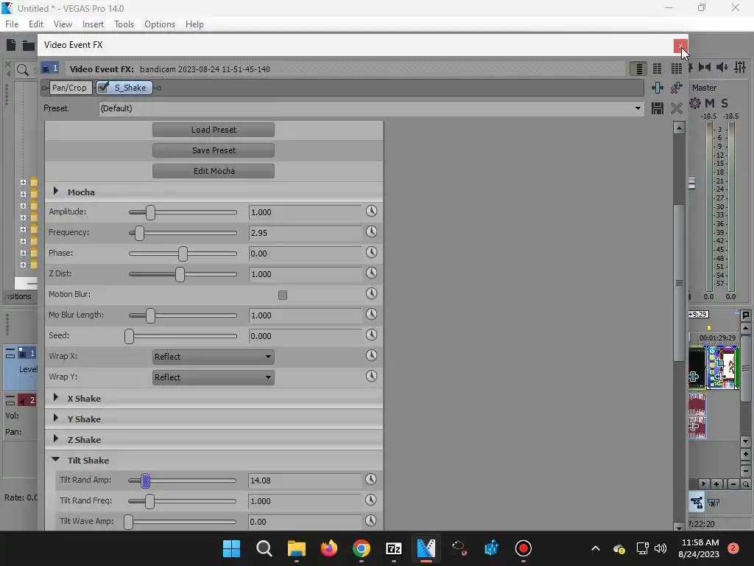Screen dimensions: 754x566
Task: Click the Tilt Rand Amp animate clock icon
Action: tap(371, 480)
